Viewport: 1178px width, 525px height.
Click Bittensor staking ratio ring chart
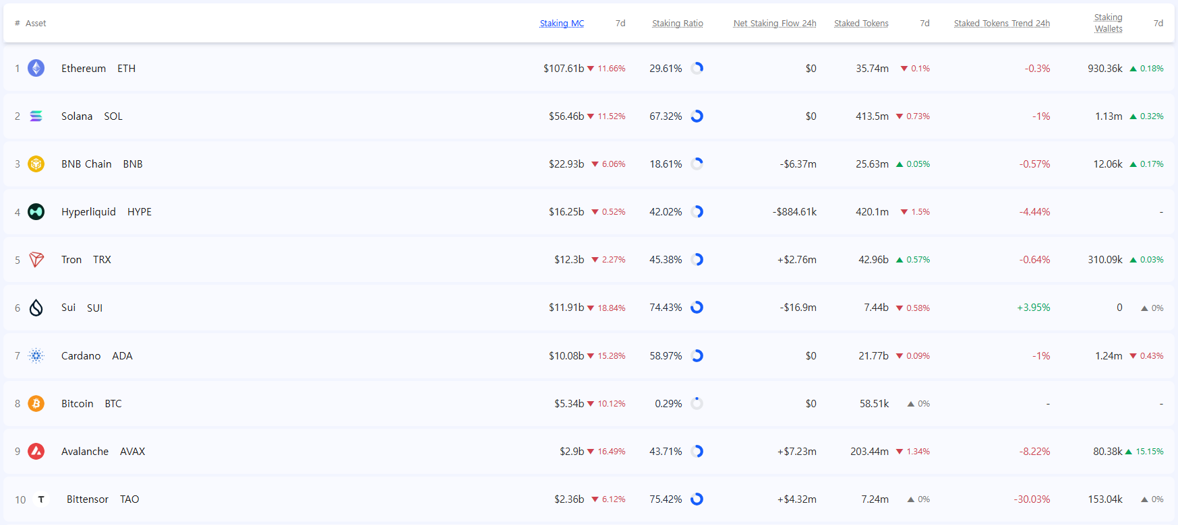[x=697, y=499]
